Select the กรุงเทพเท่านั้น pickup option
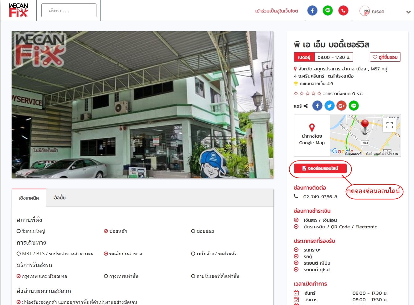This screenshot has height=305, width=414. 121,276
